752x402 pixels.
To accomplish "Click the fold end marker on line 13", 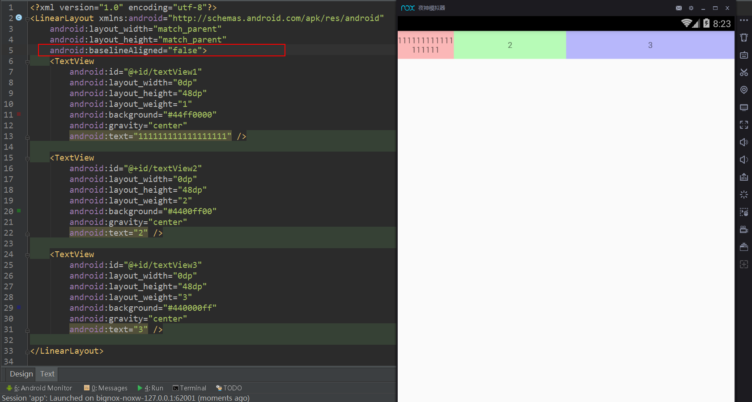I will tap(27, 137).
